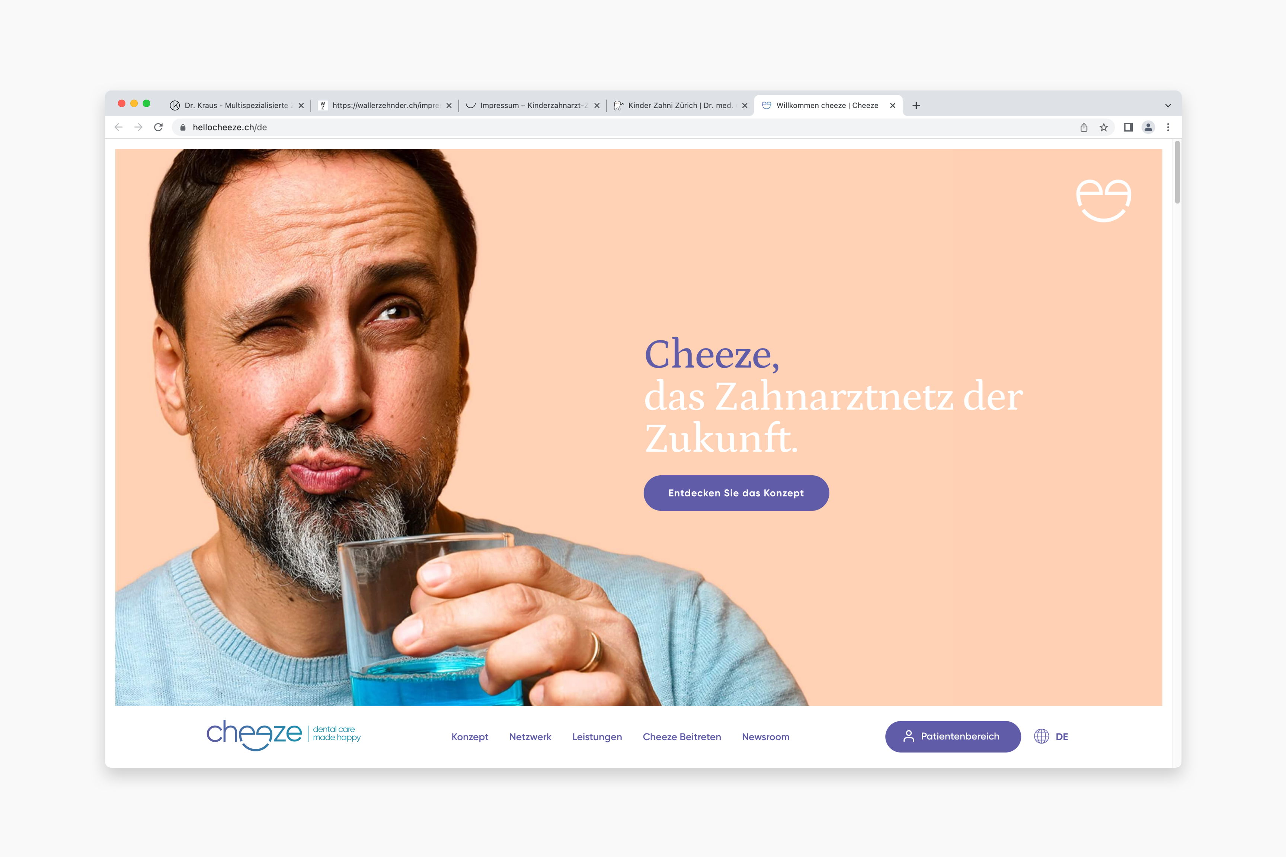Toggle the browser side panel
This screenshot has width=1286, height=857.
[x=1128, y=127]
